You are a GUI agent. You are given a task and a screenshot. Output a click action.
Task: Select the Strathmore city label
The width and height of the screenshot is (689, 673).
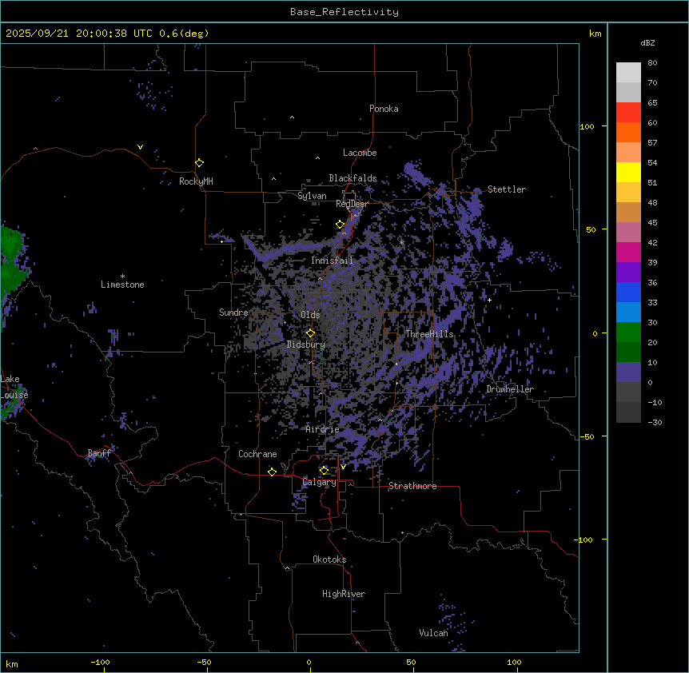coord(412,486)
